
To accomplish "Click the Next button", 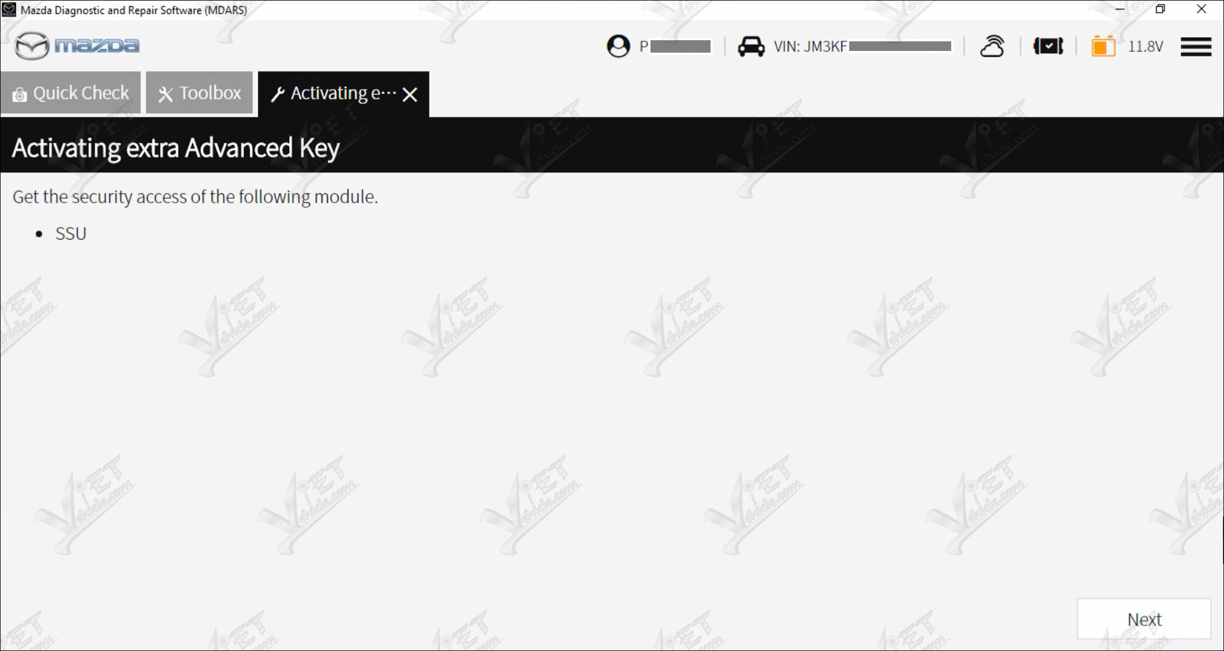I will 1144,619.
